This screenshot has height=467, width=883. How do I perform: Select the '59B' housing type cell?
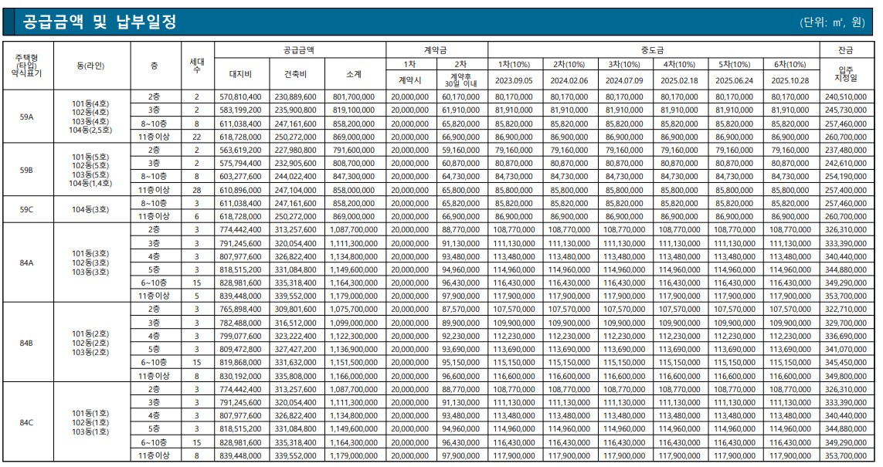26,170
